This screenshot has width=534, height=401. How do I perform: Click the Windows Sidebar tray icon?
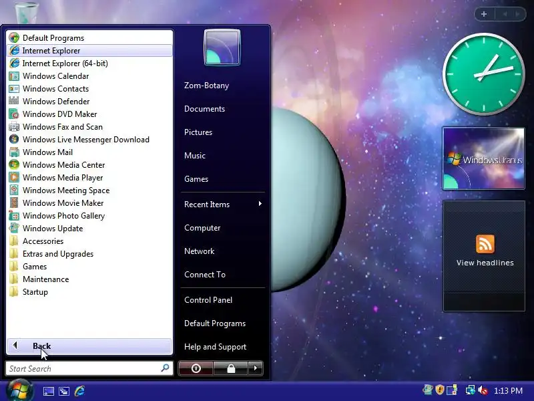[452, 390]
